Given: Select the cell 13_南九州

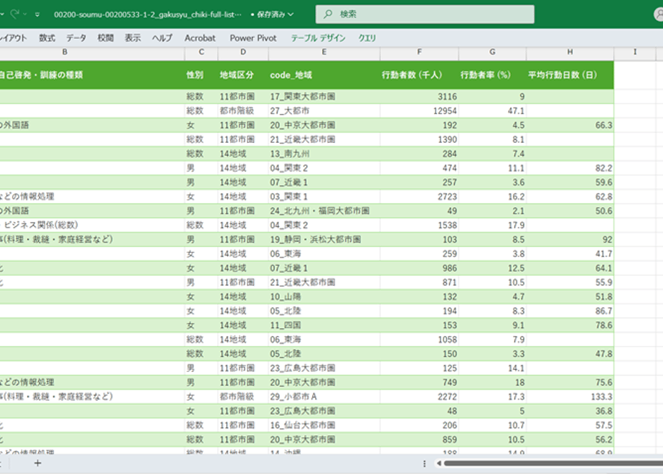Looking at the screenshot, I should (324, 154).
